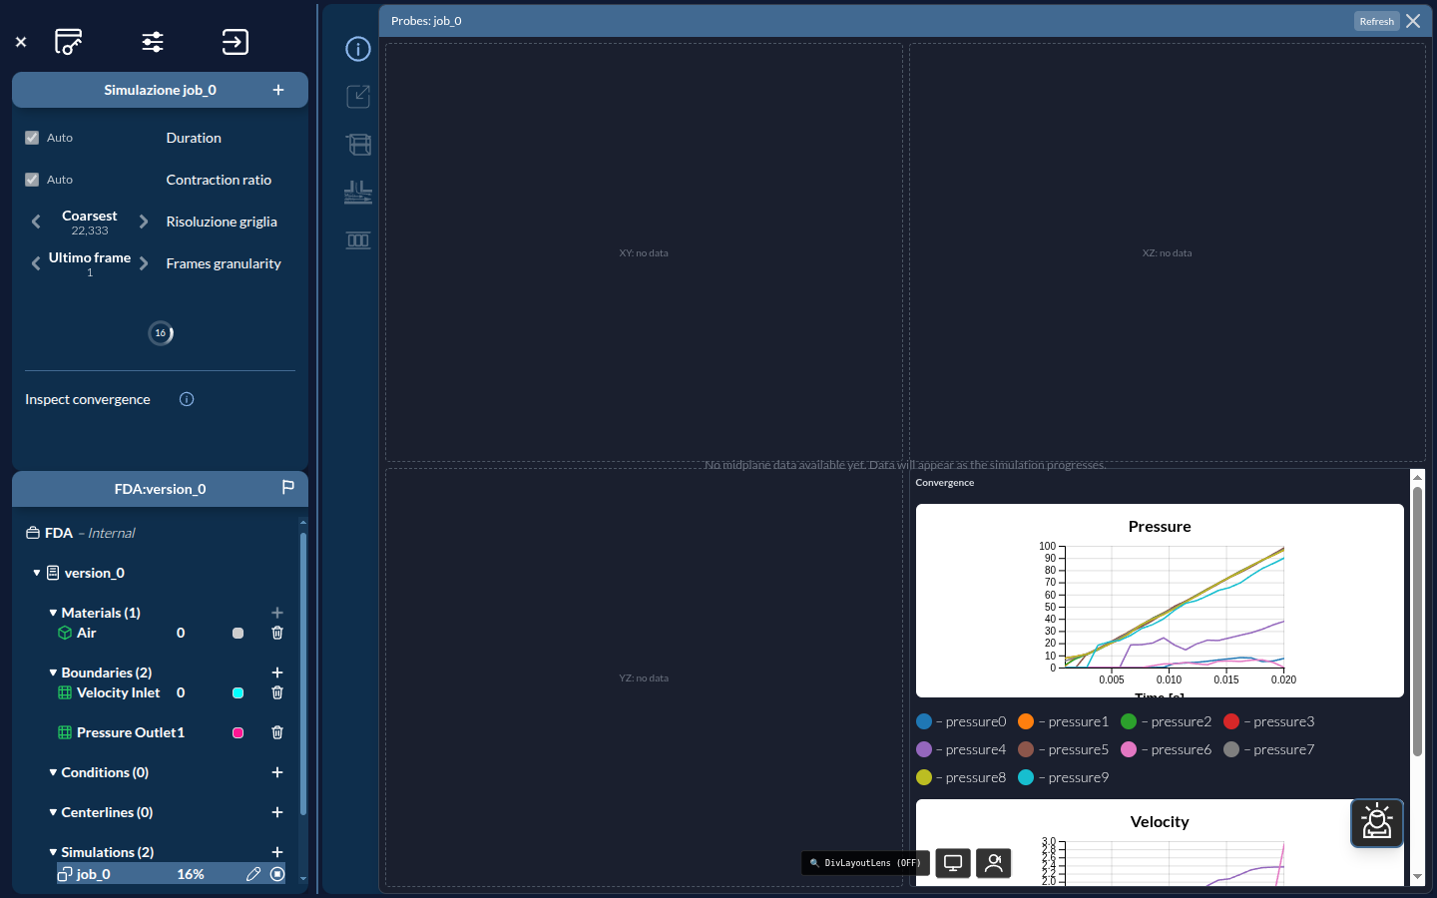
Task: Collapse the Materials (1) group
Action: click(53, 613)
